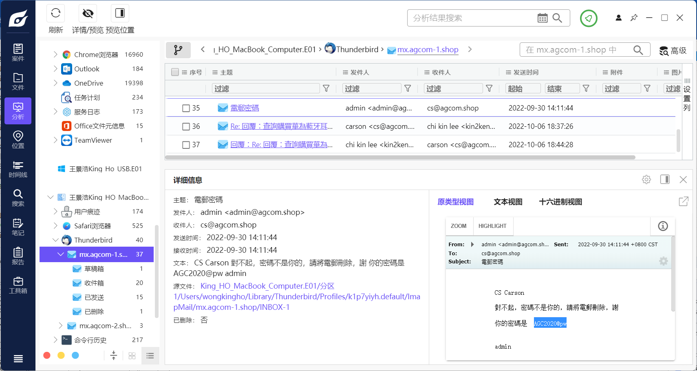697x371 pixels.
Task: Check the checkbox for row 37
Action: pyautogui.click(x=186, y=145)
